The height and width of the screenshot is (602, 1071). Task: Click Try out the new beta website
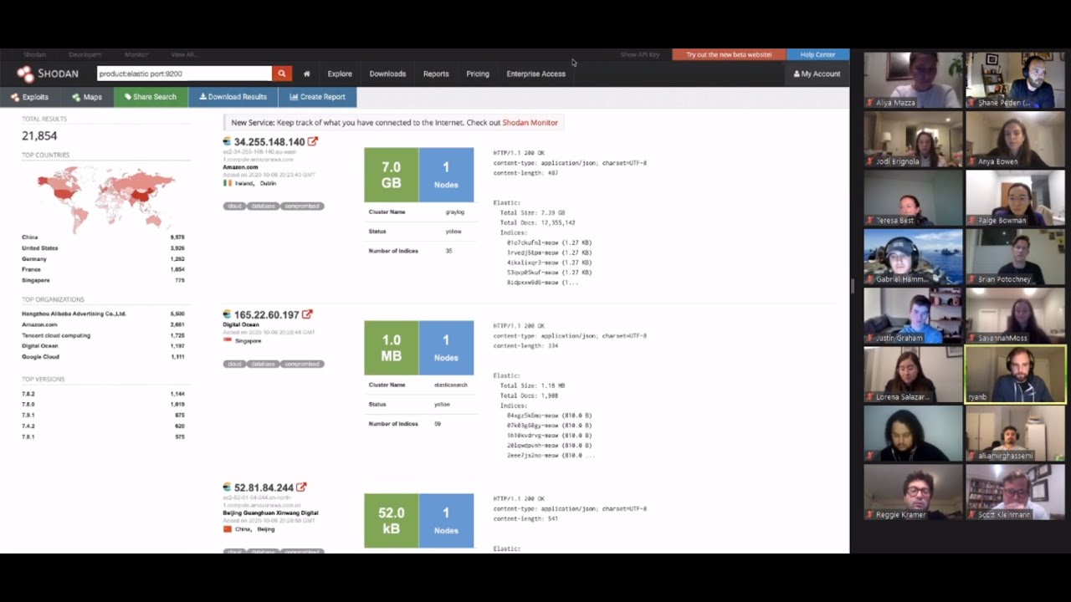[729, 54]
